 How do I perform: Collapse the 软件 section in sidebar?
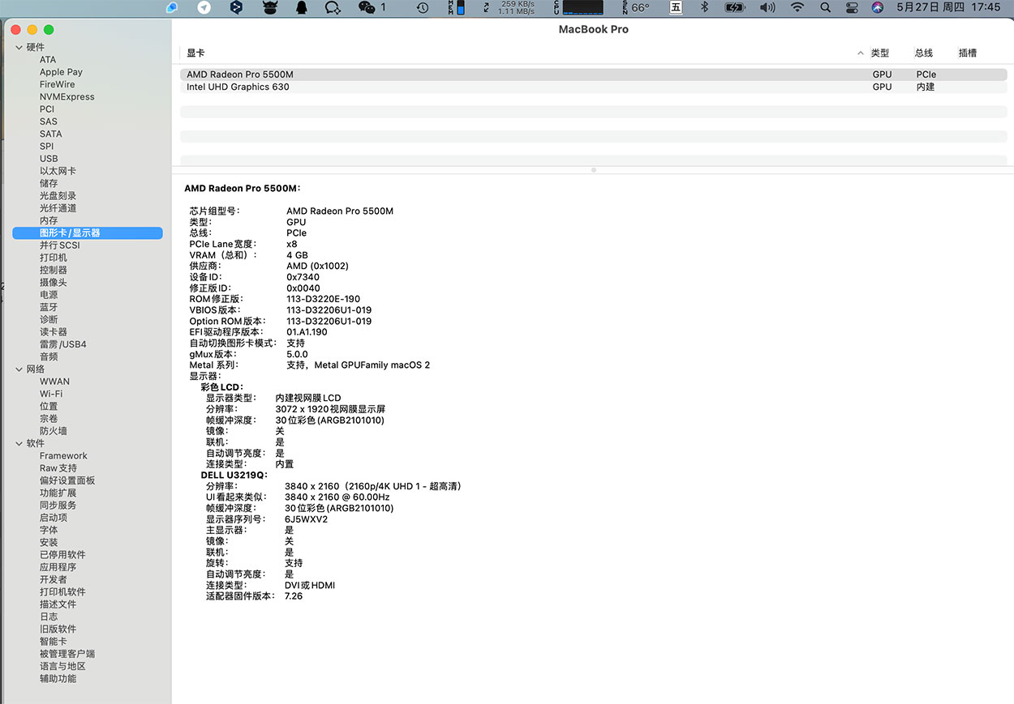point(19,443)
